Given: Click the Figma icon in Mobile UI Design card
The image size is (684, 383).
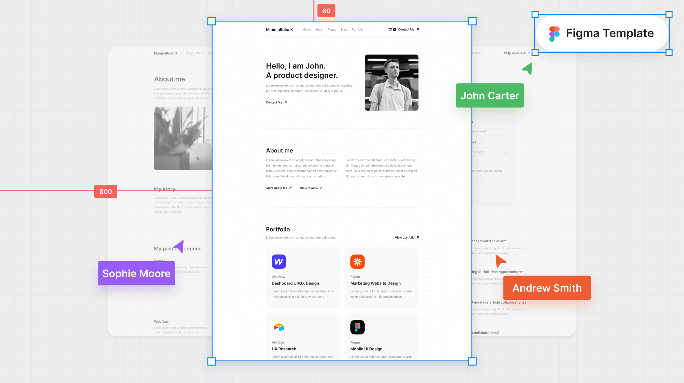Looking at the screenshot, I should [358, 327].
